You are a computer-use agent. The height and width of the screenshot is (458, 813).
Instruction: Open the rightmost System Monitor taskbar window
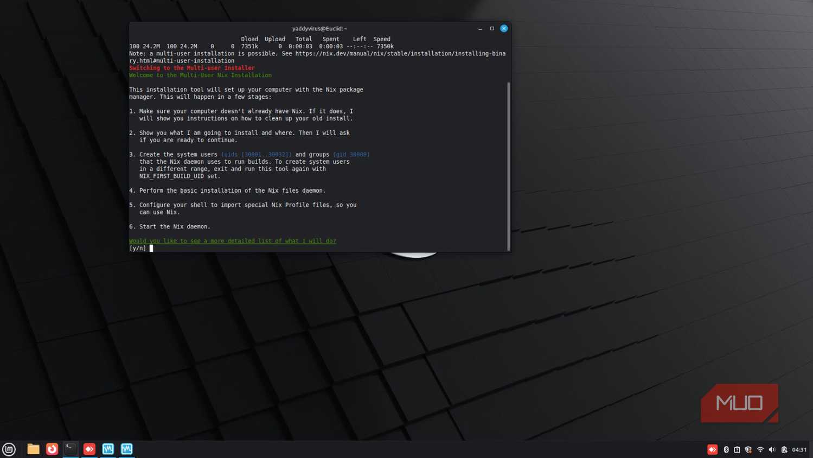[x=127, y=449]
